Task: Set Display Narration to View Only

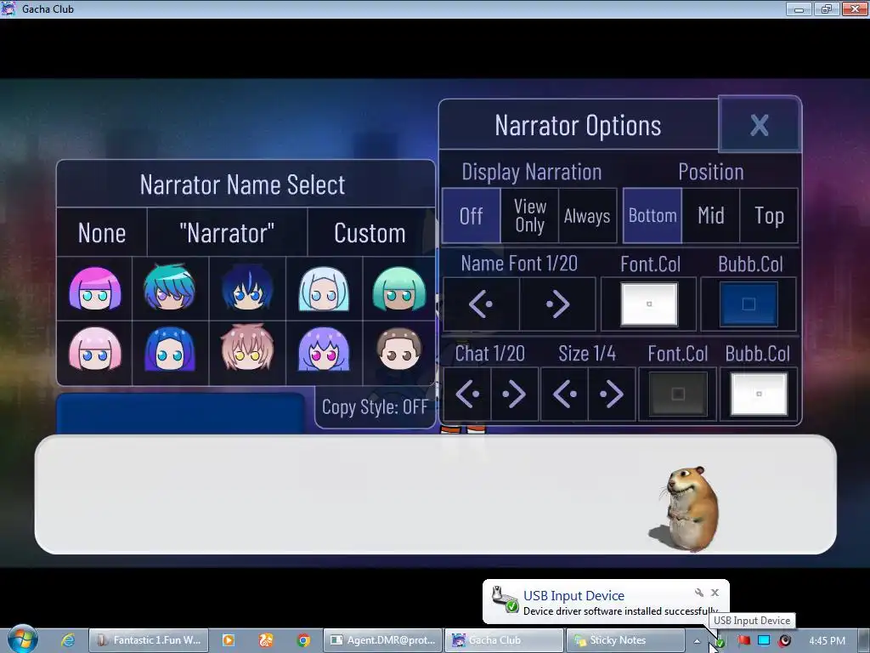Action: point(530,215)
